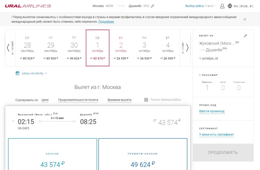
Task: Open the Подробнее link in notice
Action: click(x=106, y=22)
